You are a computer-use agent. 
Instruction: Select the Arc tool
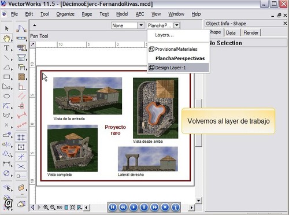pos(7,106)
